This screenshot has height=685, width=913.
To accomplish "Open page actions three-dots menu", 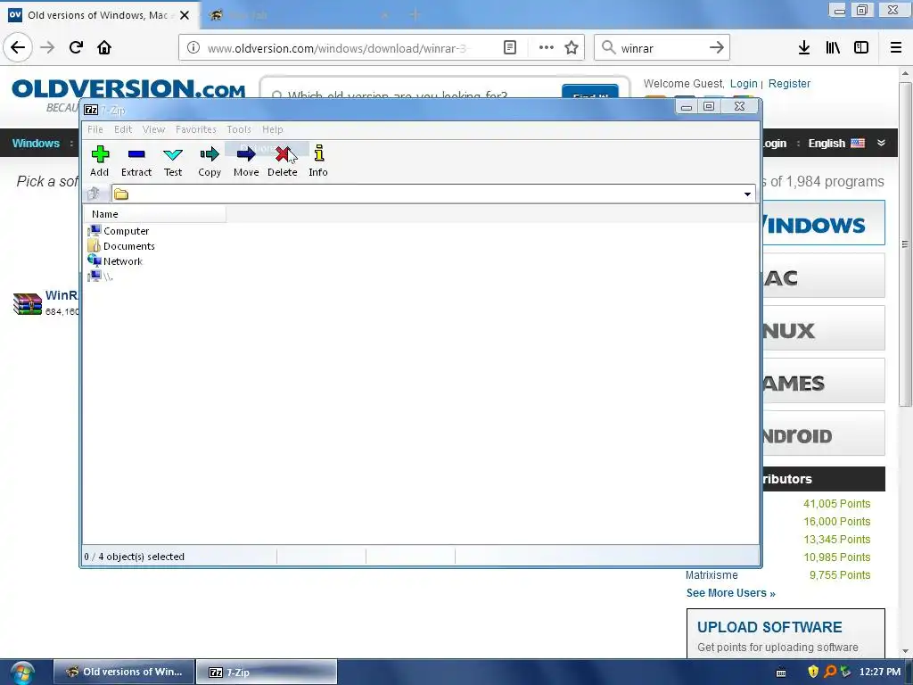I will [x=547, y=48].
